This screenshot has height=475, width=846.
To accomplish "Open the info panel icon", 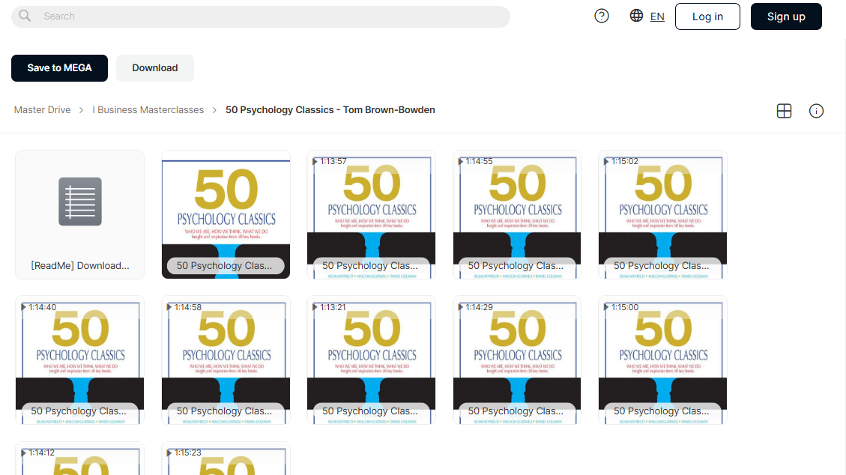I will coord(816,111).
